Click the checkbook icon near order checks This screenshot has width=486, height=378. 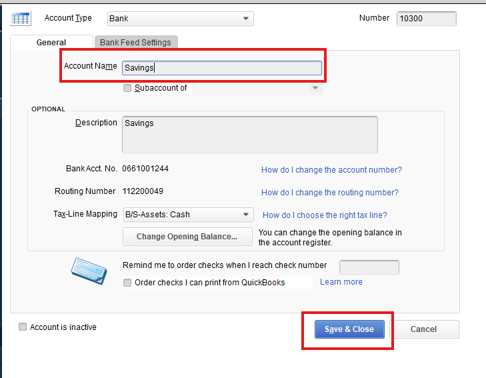click(x=89, y=271)
